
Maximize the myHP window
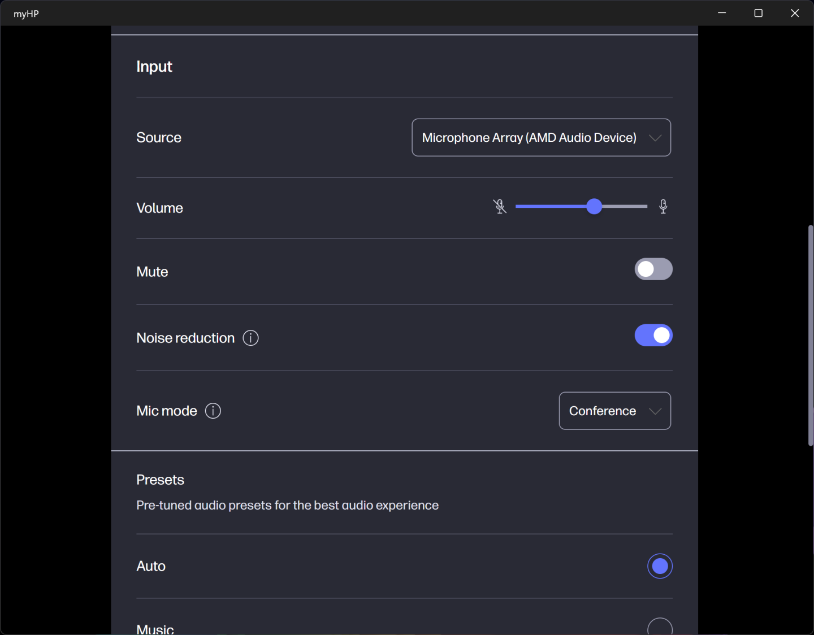click(759, 13)
